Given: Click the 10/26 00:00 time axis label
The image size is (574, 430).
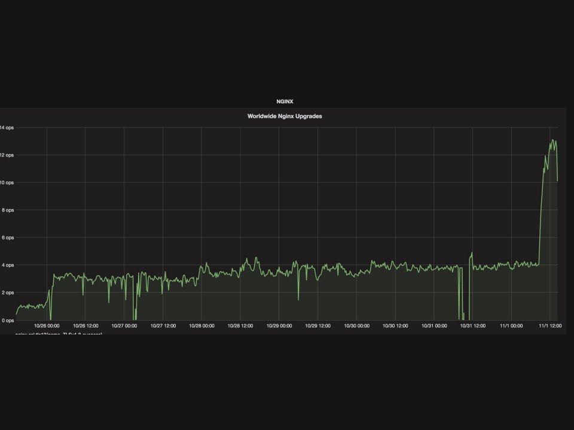Looking at the screenshot, I should 47,326.
